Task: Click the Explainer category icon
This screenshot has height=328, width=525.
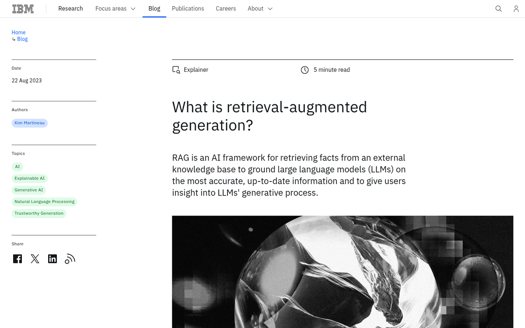Action: tap(176, 70)
